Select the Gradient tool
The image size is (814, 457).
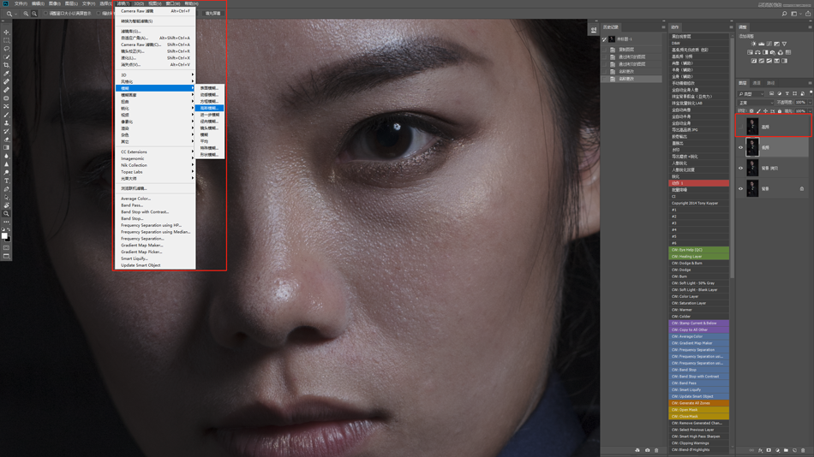[x=6, y=148]
